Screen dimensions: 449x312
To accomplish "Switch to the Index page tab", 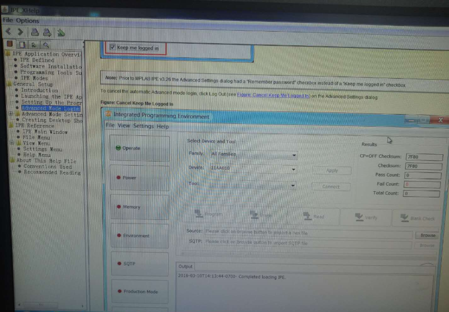I will point(22,45).
